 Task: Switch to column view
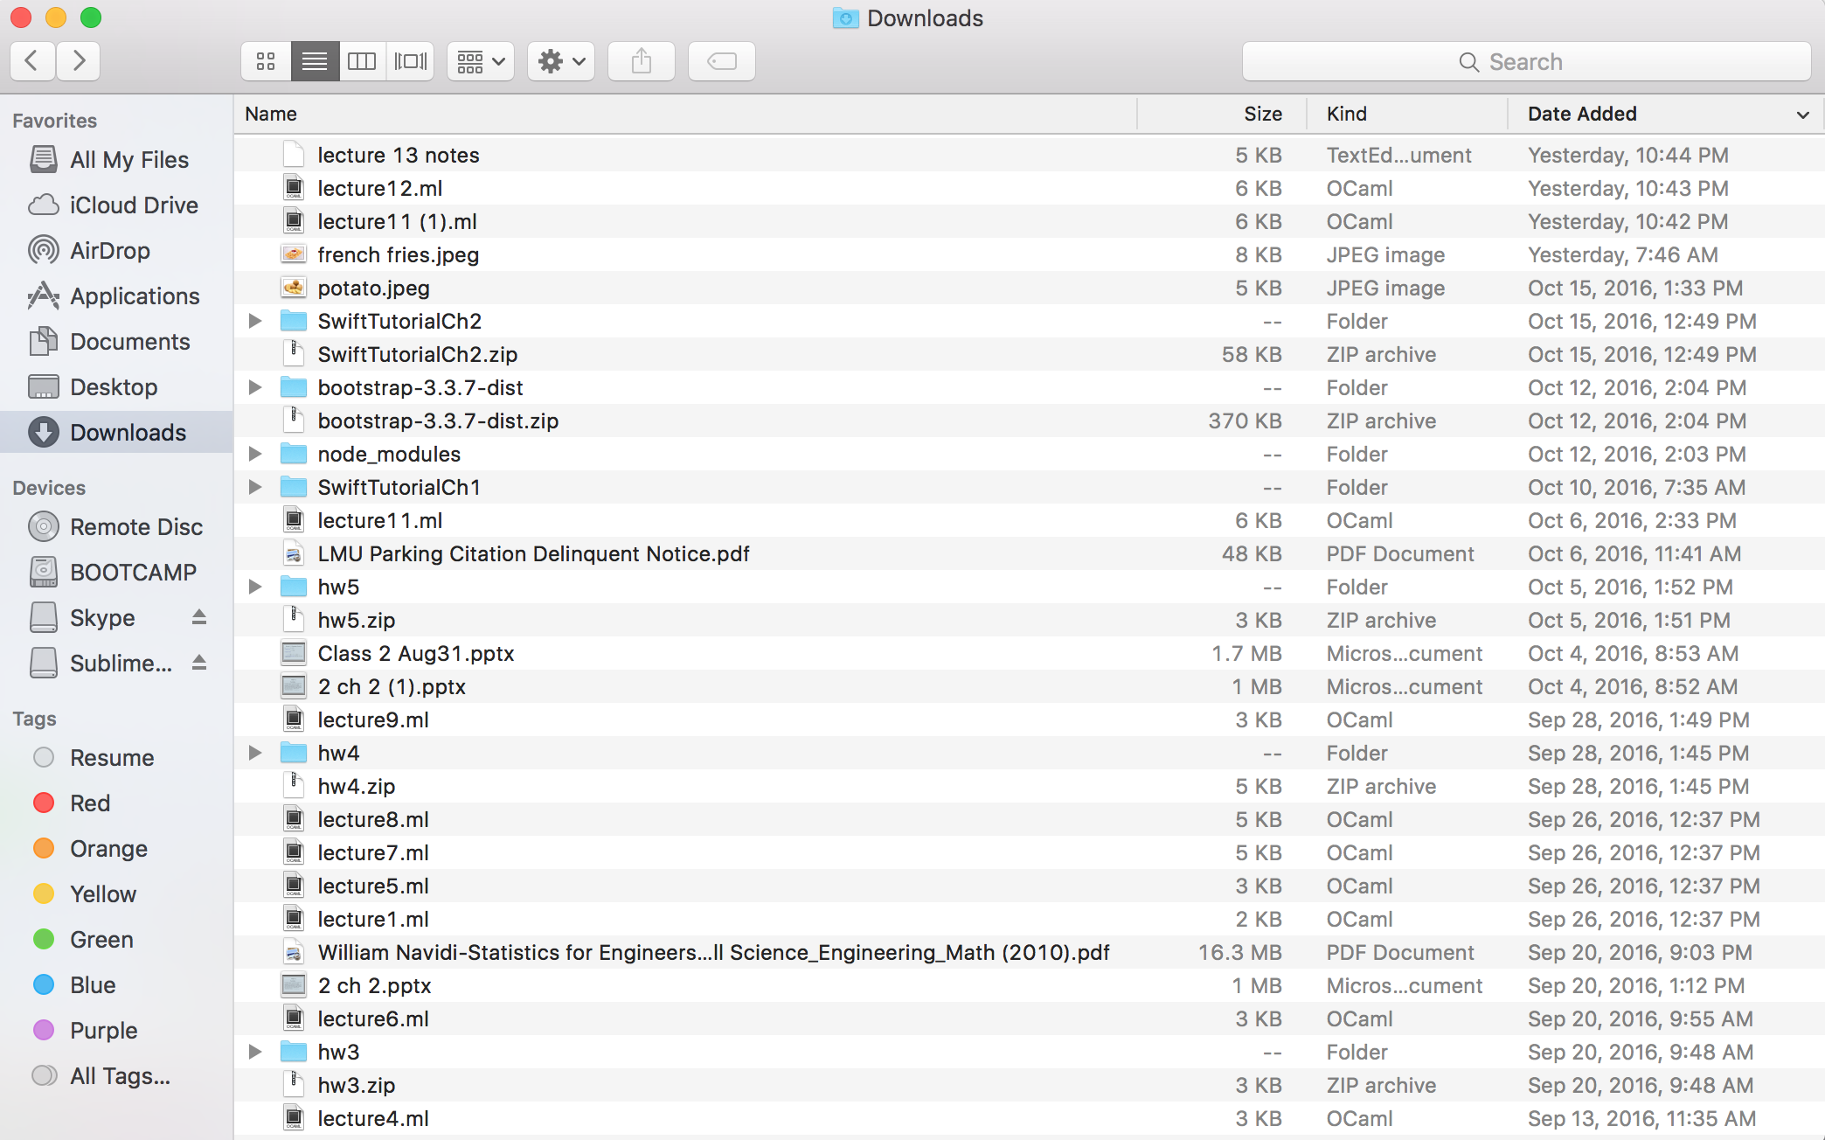[362, 61]
